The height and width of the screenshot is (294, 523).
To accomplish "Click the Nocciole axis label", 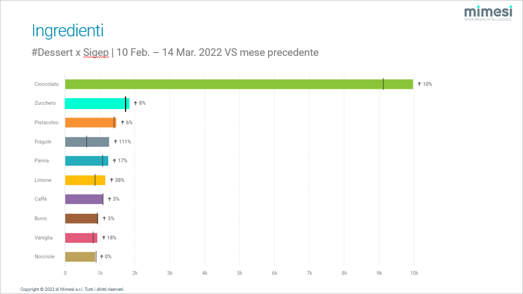I will (x=45, y=257).
